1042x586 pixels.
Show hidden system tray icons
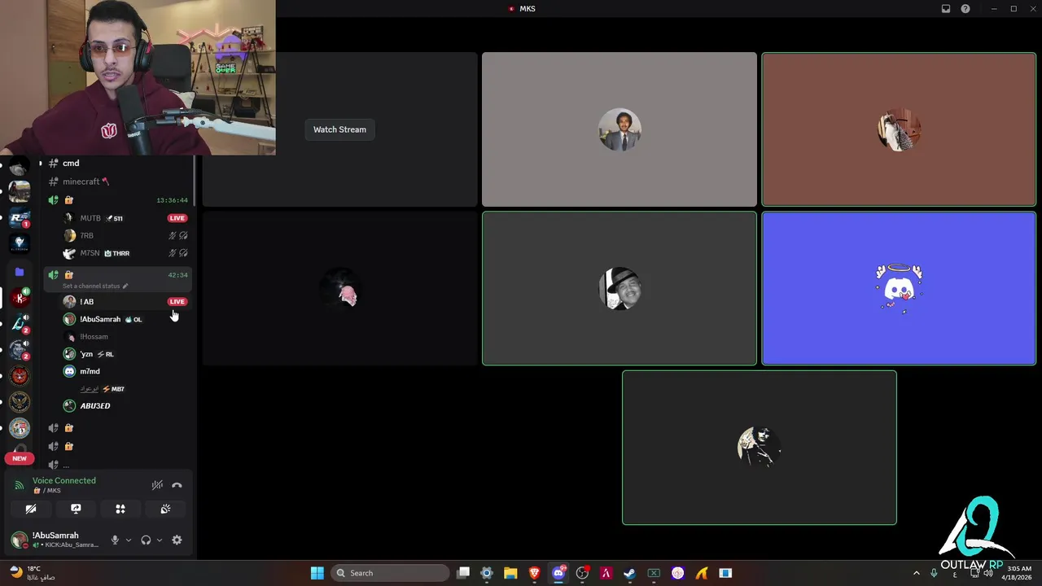tap(916, 573)
